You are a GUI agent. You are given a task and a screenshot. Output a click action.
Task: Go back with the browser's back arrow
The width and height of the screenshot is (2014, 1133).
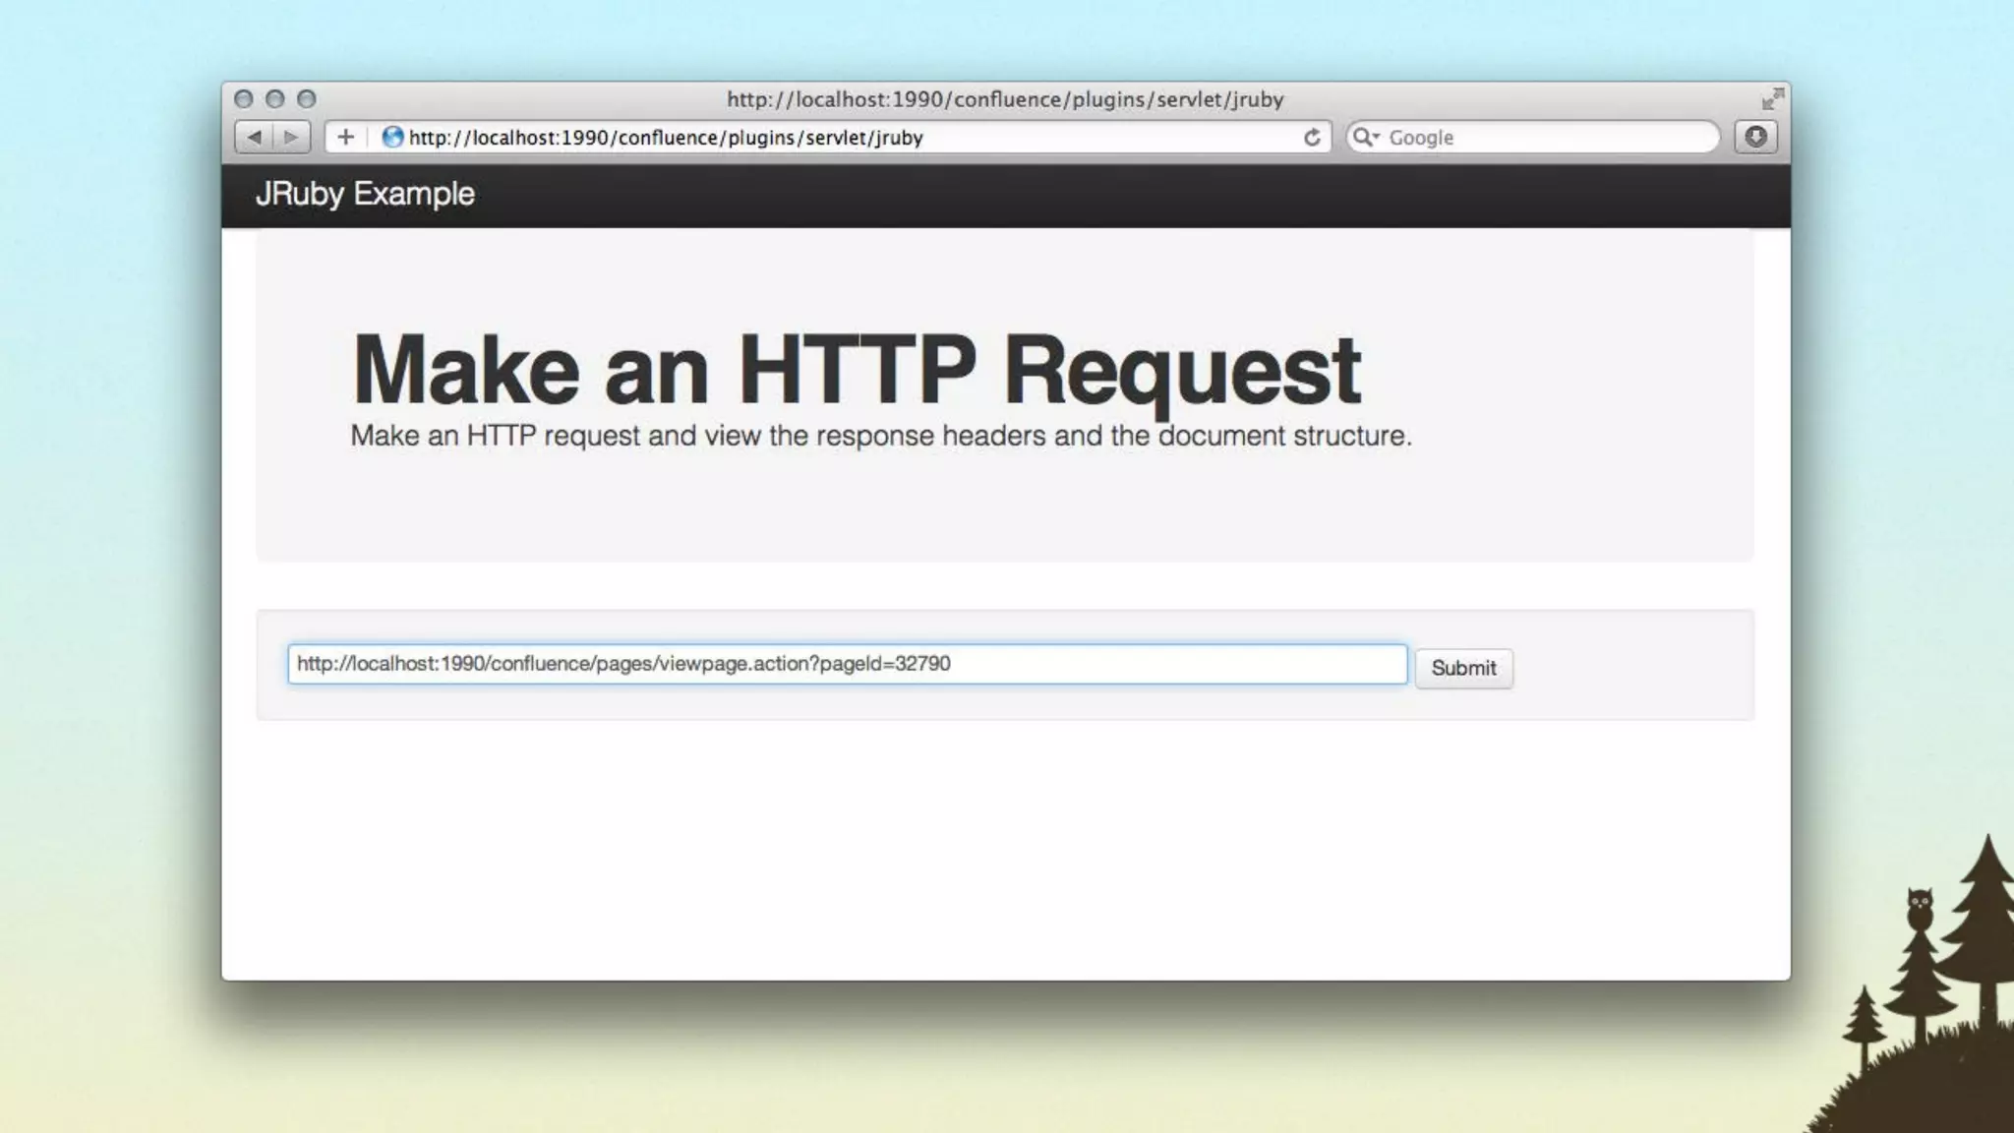[254, 138]
